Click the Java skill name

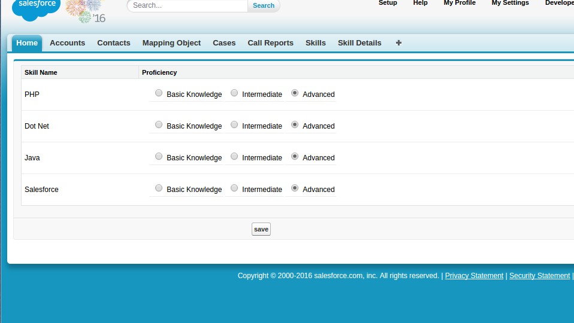click(32, 158)
